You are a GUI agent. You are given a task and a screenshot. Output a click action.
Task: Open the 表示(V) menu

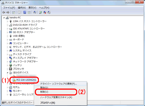click(32, 8)
